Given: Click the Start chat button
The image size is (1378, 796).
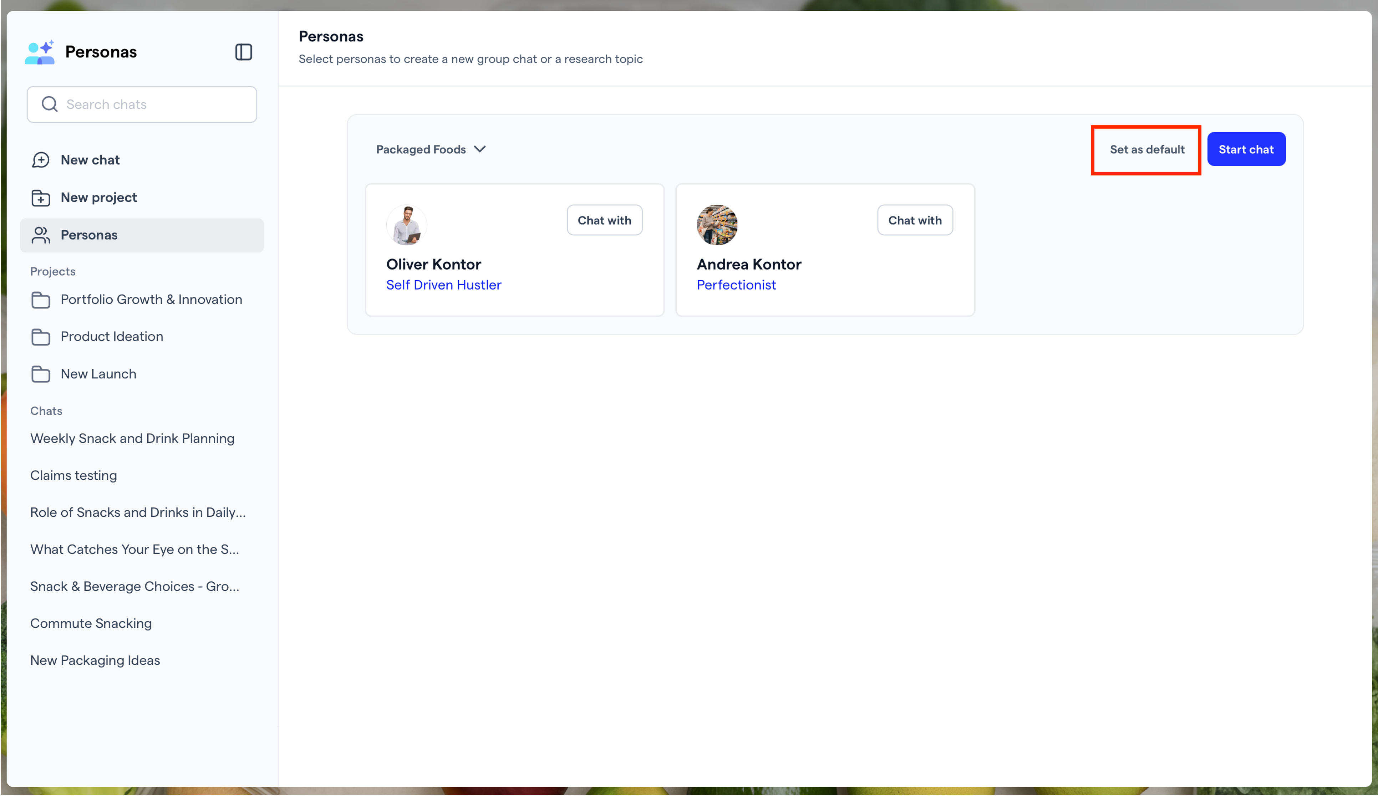Looking at the screenshot, I should point(1246,149).
